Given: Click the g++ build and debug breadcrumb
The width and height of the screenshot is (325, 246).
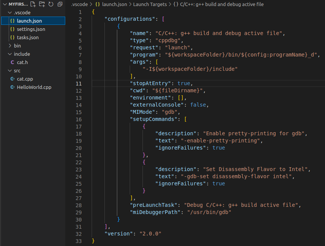Looking at the screenshot, I should point(221,4).
